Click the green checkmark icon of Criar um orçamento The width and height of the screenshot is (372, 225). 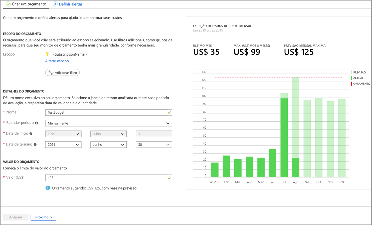click(x=8, y=4)
